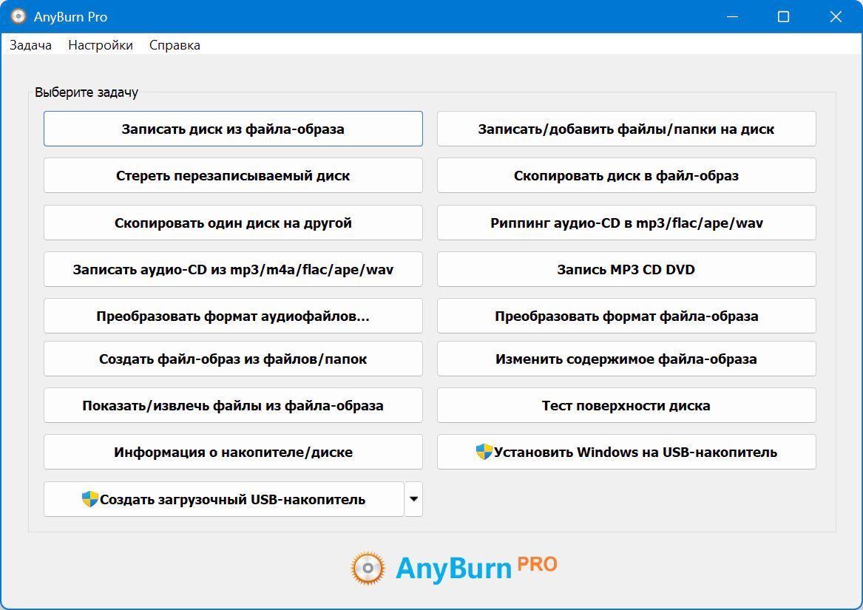The width and height of the screenshot is (863, 610).
Task: Select Запись MP3 CD DVD
Action: point(626,269)
